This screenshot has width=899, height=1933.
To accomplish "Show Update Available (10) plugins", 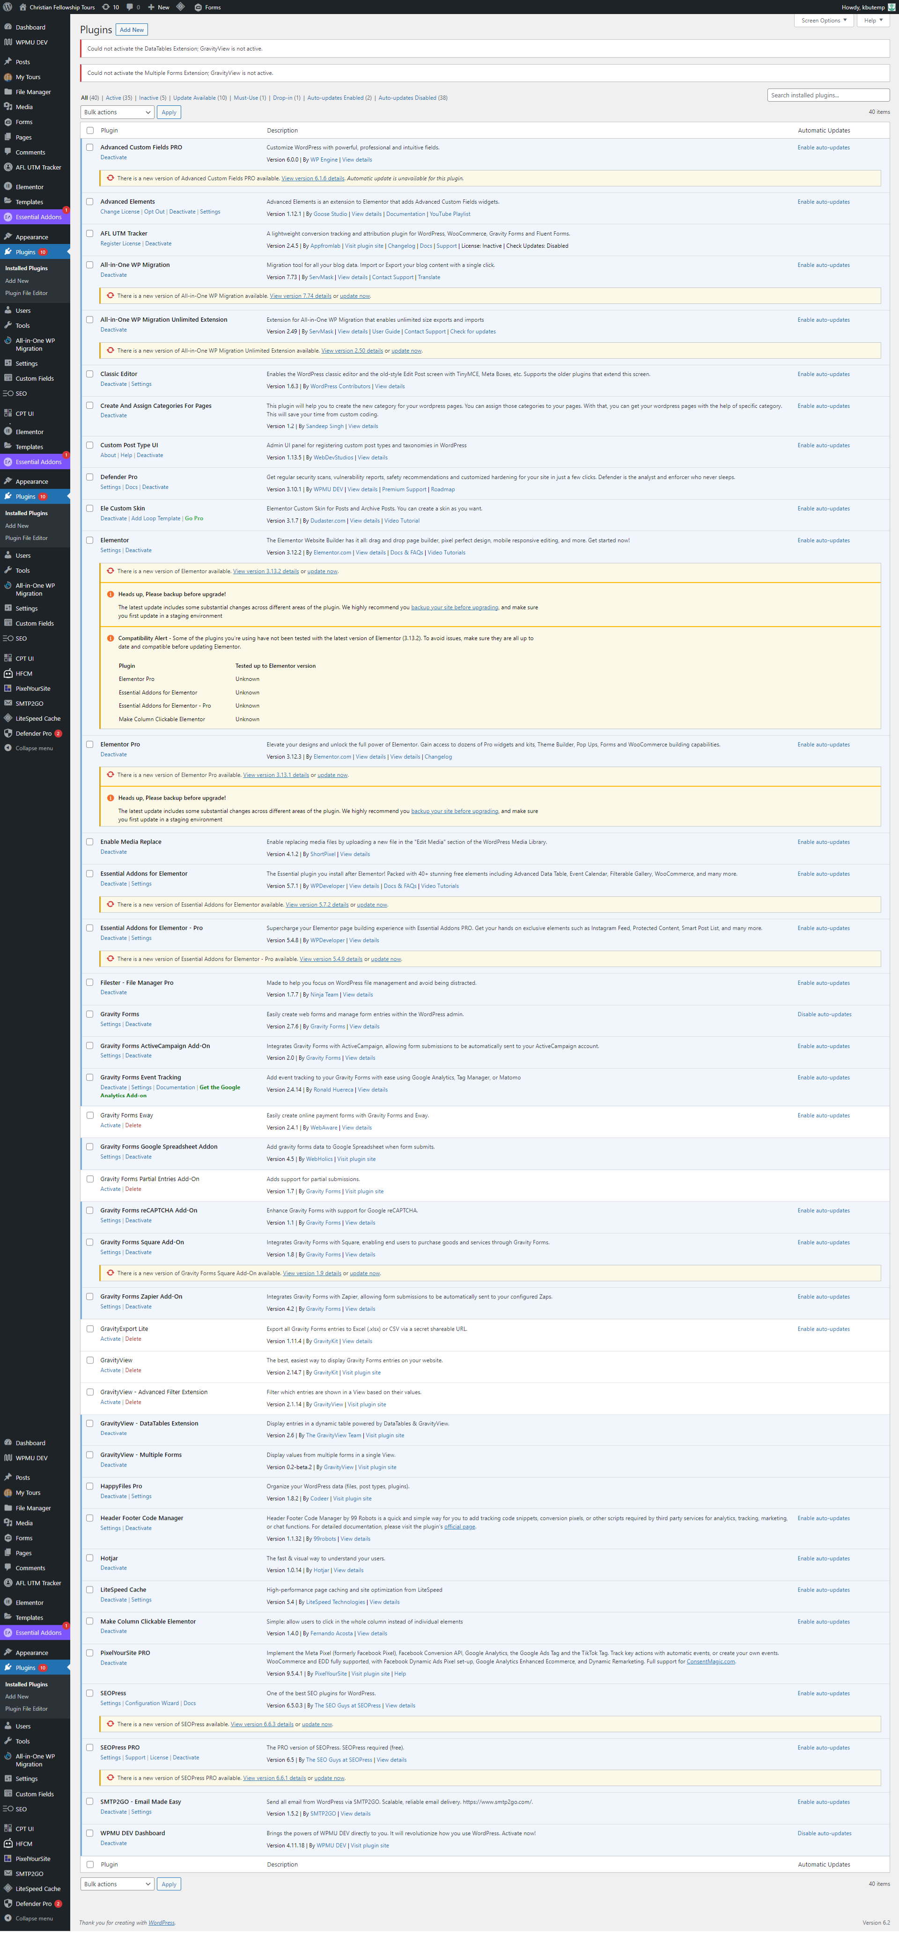I will point(199,97).
